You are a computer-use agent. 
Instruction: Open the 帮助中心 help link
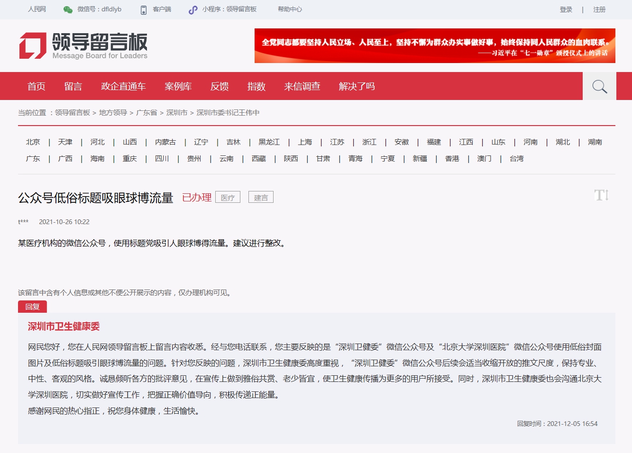tap(290, 9)
